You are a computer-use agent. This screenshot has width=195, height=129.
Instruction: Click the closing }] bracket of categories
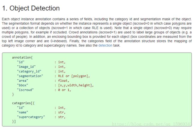tap(14, 121)
